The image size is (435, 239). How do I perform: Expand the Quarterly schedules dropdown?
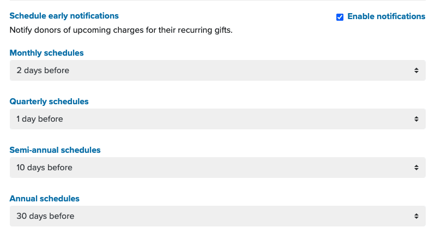[217, 119]
